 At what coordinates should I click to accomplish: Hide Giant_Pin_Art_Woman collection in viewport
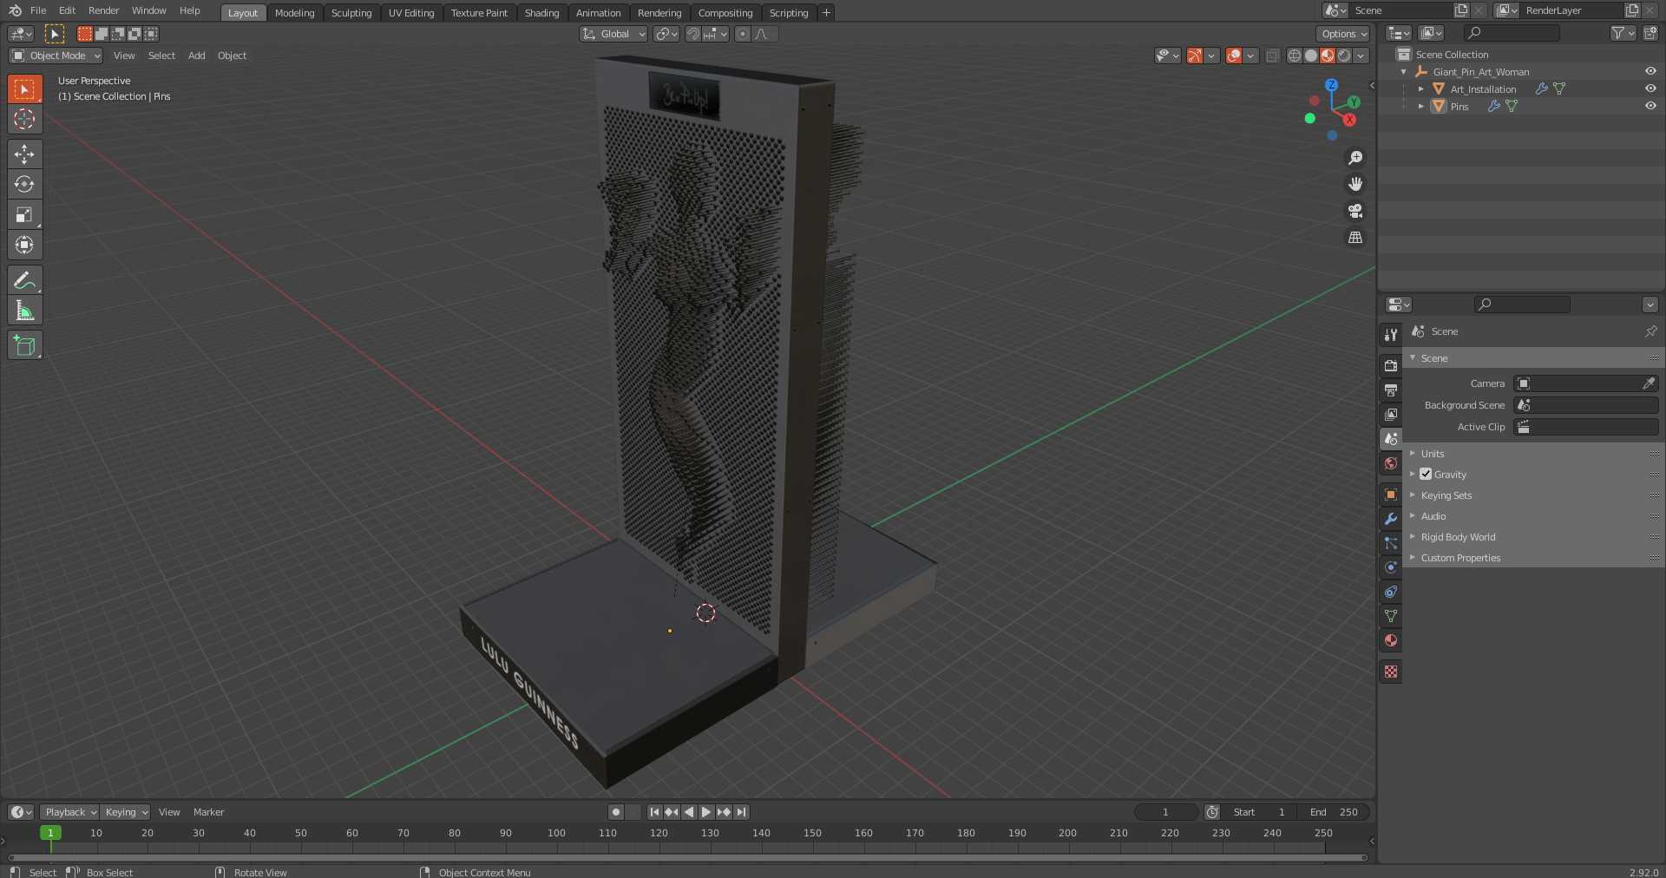(x=1650, y=71)
